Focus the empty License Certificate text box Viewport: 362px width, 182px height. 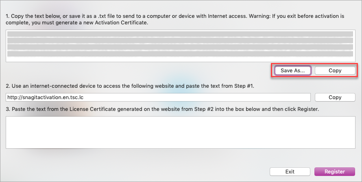[180, 132]
